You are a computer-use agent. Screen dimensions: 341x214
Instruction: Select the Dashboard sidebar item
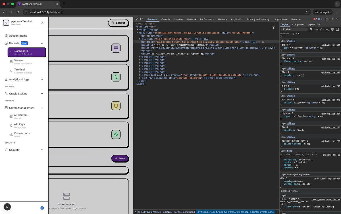[x=27, y=52]
